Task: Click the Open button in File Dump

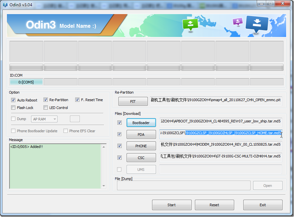Action: point(268,186)
